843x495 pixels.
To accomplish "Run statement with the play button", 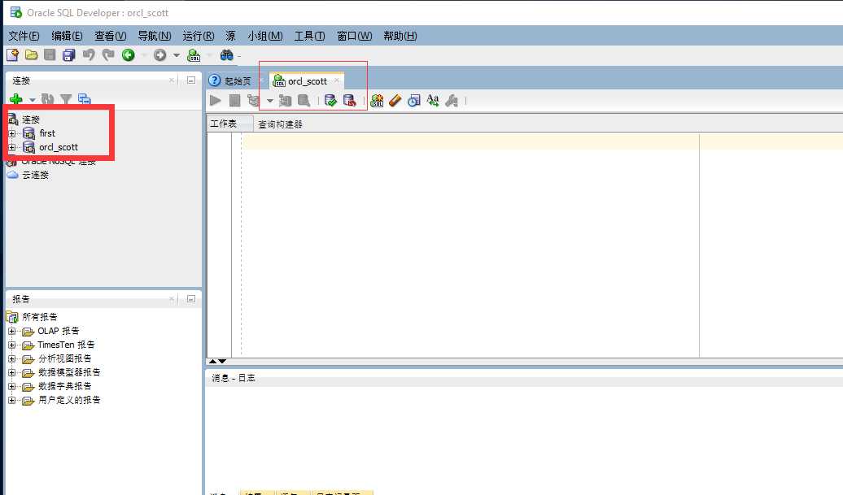I will click(216, 100).
